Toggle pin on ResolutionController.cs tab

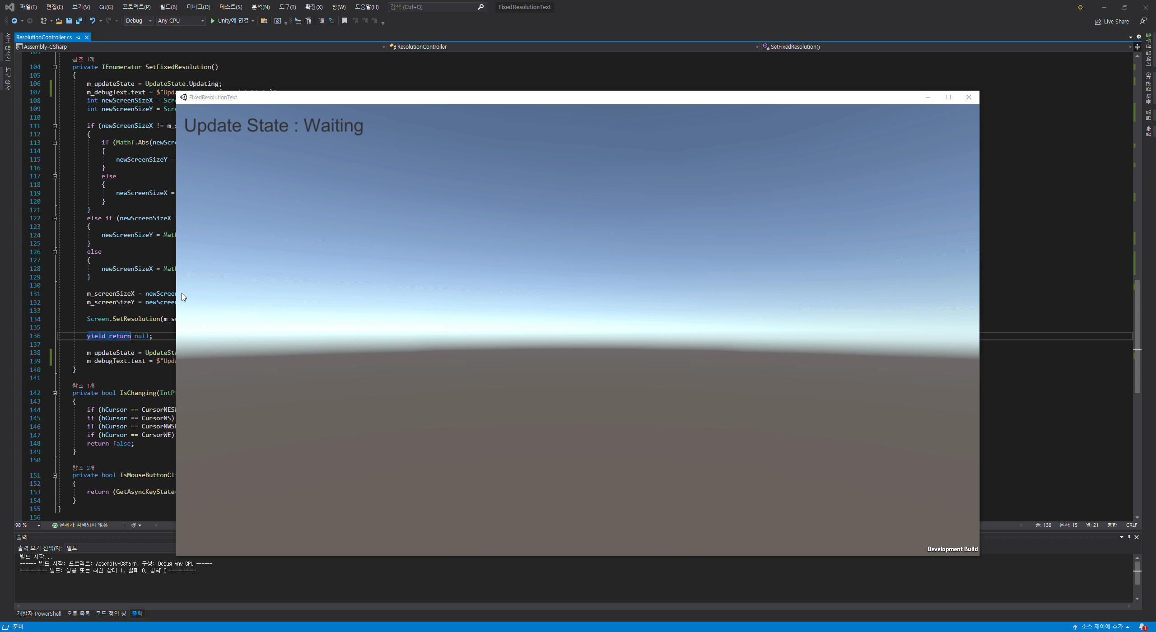79,37
